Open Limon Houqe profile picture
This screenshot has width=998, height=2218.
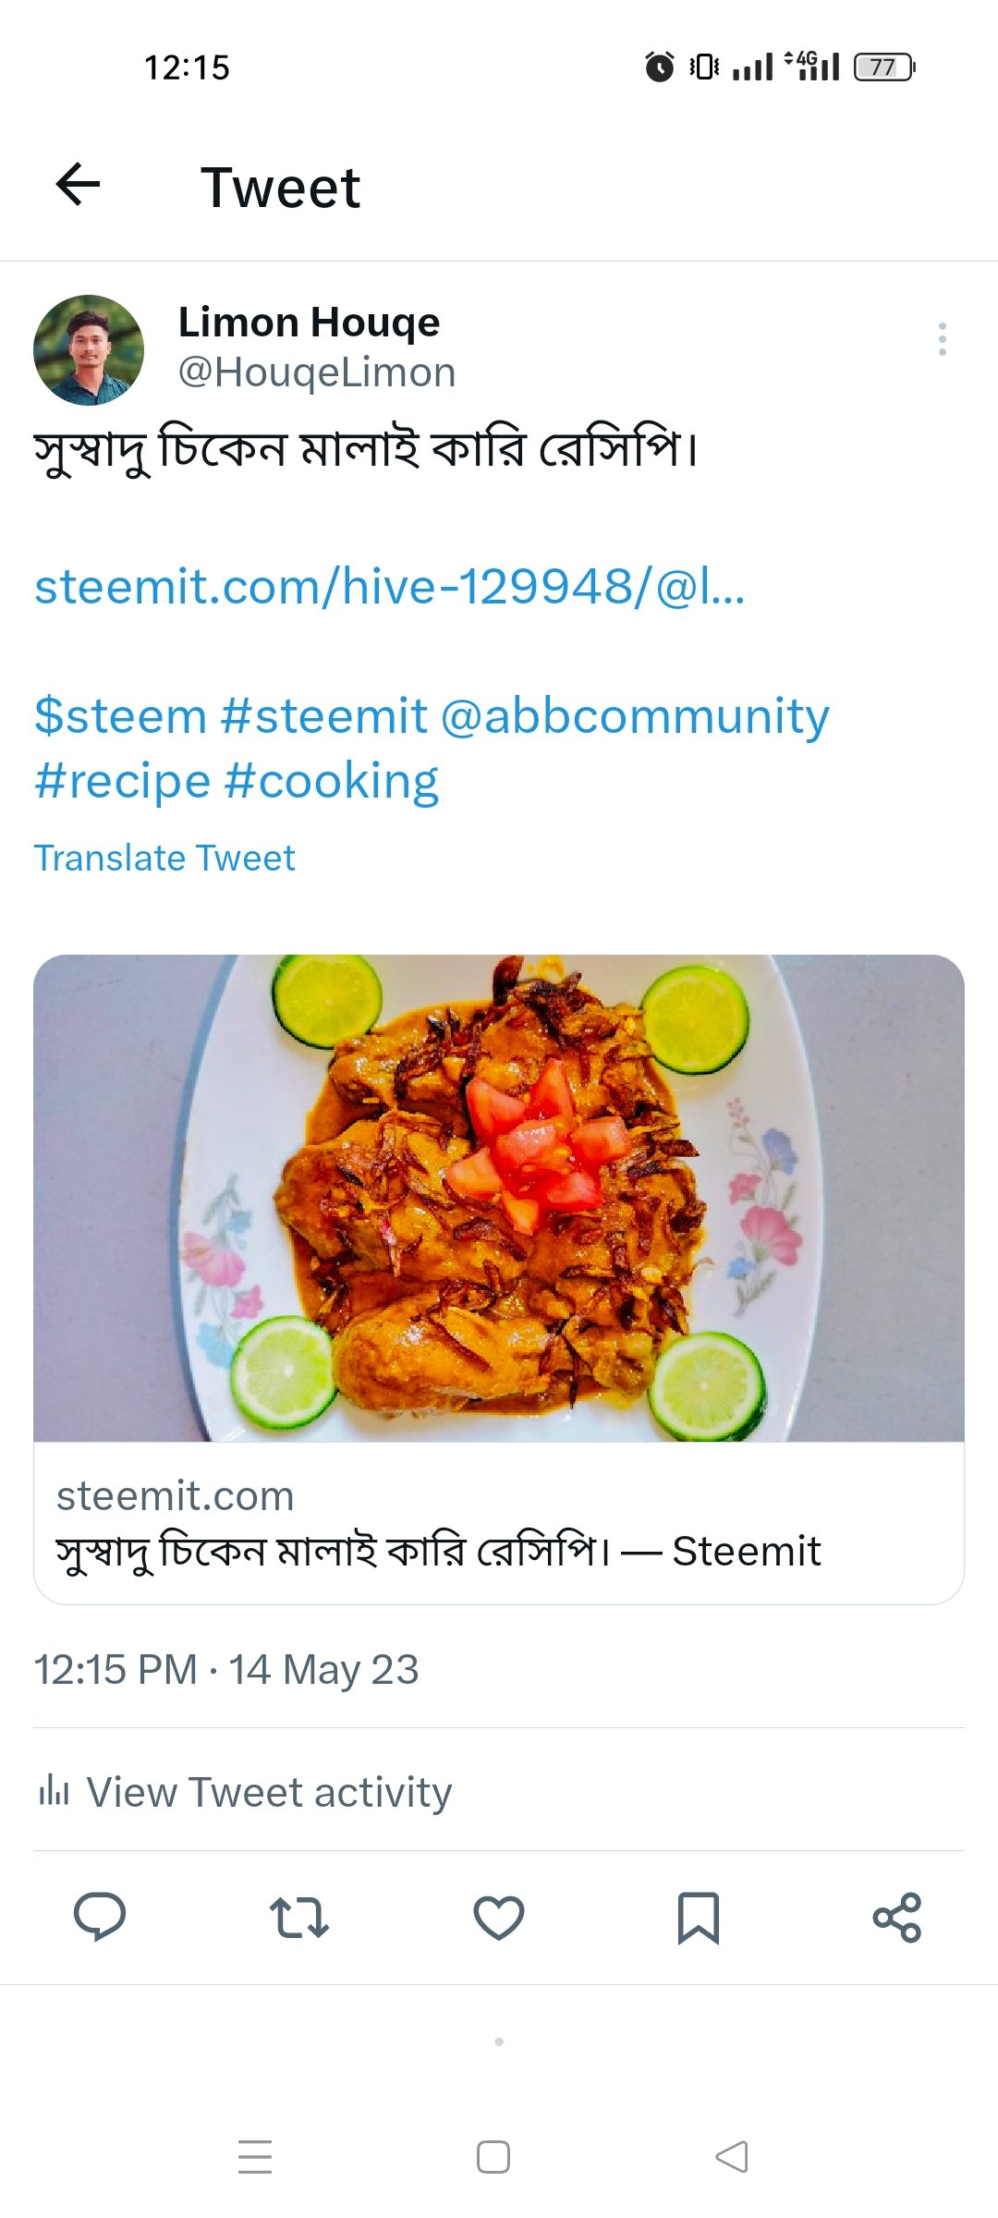click(x=89, y=350)
